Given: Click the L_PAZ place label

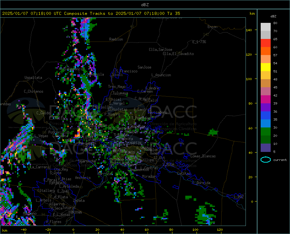Looking at the screenshot, I should pyautogui.click(x=239, y=197).
